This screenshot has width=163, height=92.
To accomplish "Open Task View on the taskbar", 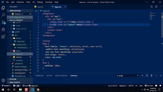I will pyautogui.click(x=14, y=90).
